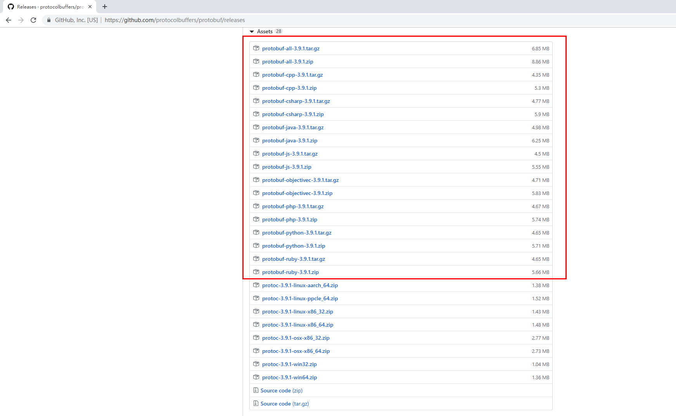The image size is (676, 416).
Task: Click the GitHub favicon on the tab
Action: [x=11, y=7]
